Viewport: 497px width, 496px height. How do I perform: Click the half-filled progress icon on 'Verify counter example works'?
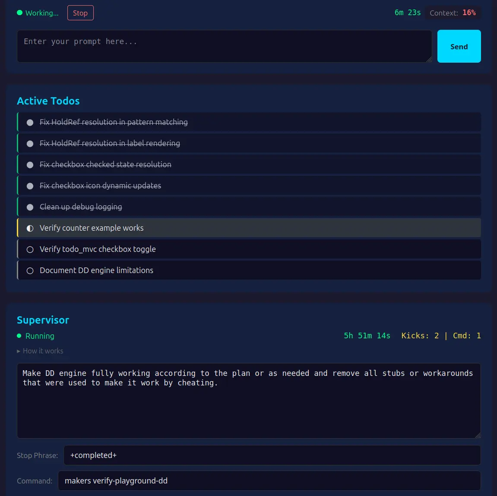[30, 228]
